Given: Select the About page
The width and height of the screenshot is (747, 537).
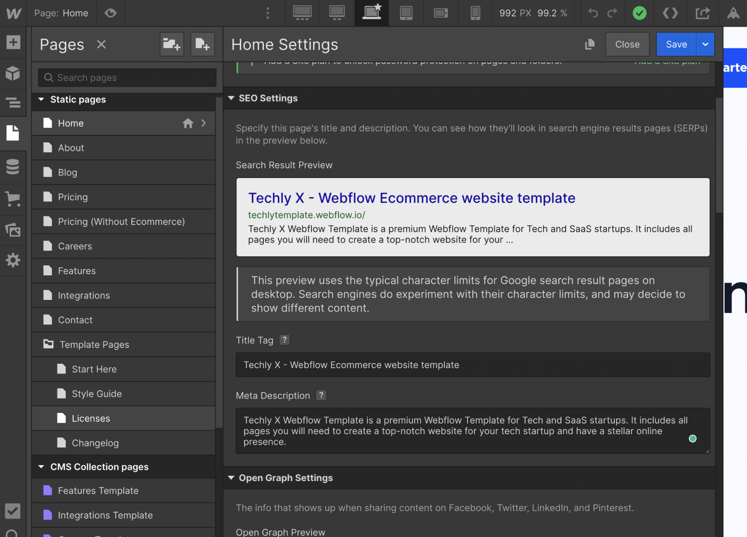Looking at the screenshot, I should pyautogui.click(x=123, y=148).
